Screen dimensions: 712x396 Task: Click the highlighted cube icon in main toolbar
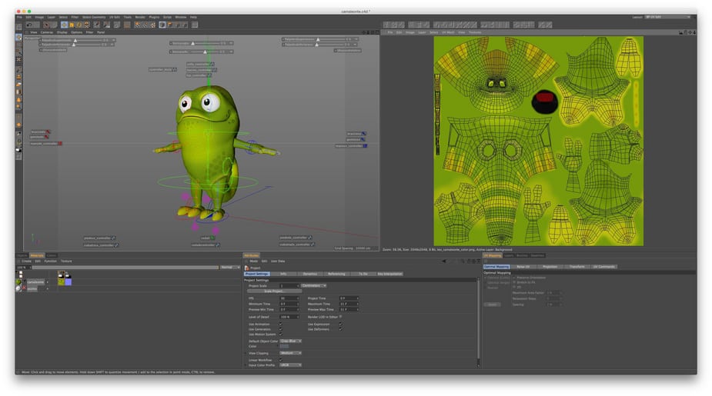click(162, 25)
